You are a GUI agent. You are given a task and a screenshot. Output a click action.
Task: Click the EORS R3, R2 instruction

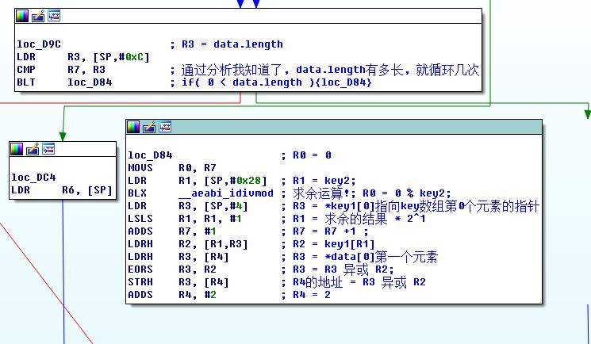click(172, 269)
